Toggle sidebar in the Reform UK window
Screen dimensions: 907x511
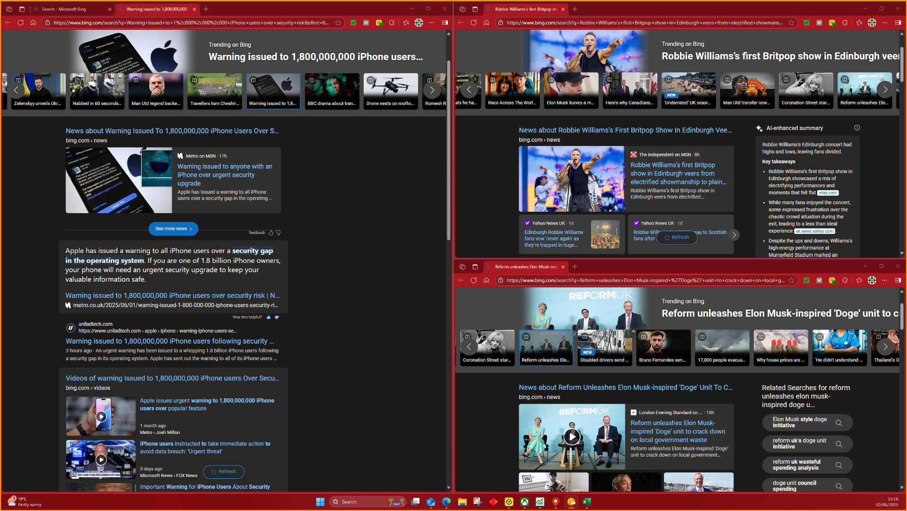(x=898, y=280)
